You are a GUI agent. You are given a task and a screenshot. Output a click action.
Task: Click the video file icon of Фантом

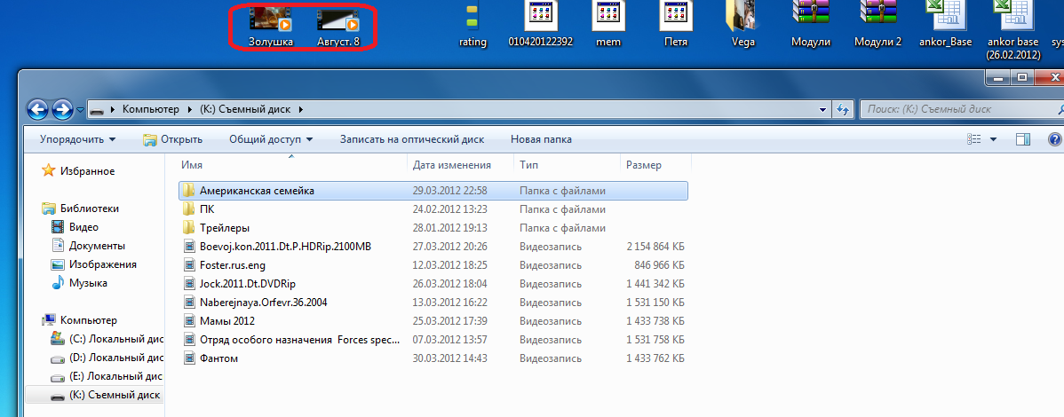point(189,358)
